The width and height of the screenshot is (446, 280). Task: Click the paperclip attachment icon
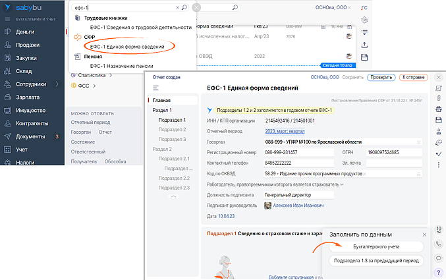pos(439,98)
